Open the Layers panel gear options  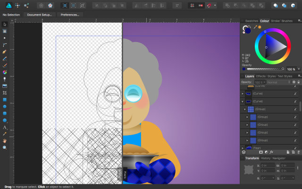294,82
